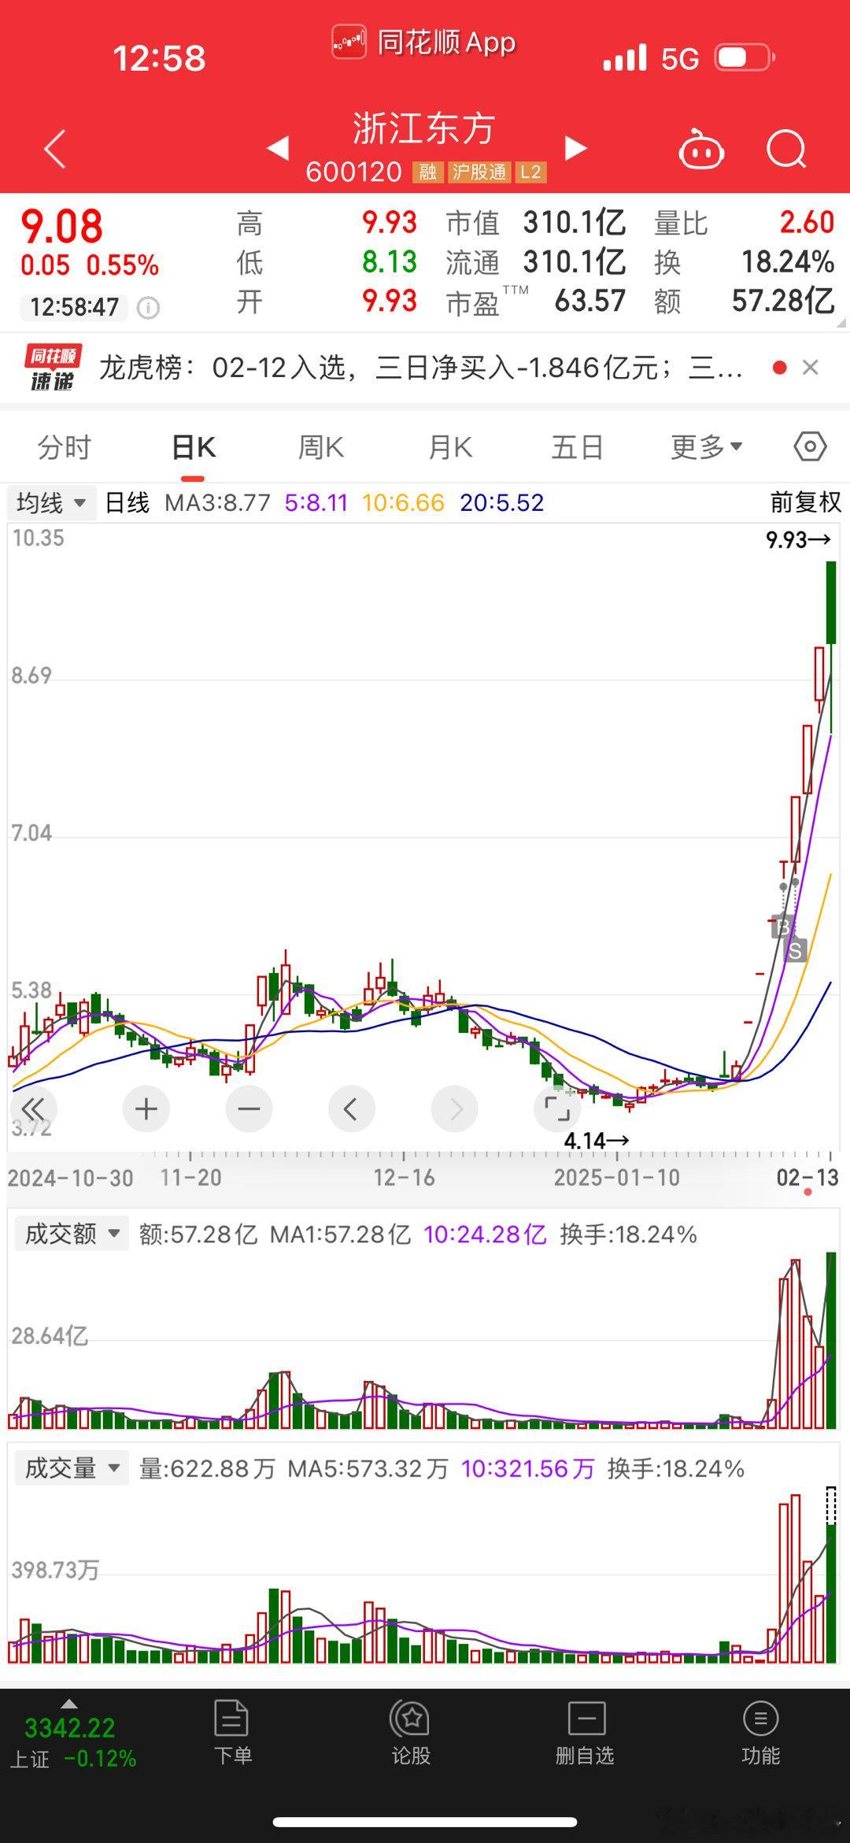Select the 日K daily chart tab
The image size is (850, 1843).
pos(194,447)
